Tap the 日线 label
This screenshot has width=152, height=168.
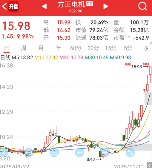[x=5, y=57]
